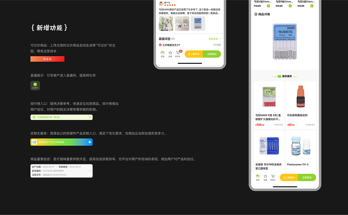The width and height of the screenshot is (348, 215).
Task: Click the trophy icon in K锉热销排行榜 banner
Action: [x=34, y=117]
